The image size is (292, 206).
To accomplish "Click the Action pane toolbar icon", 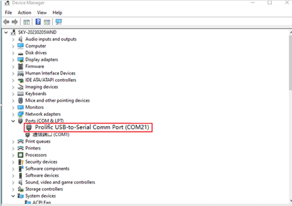I will click(47, 22).
